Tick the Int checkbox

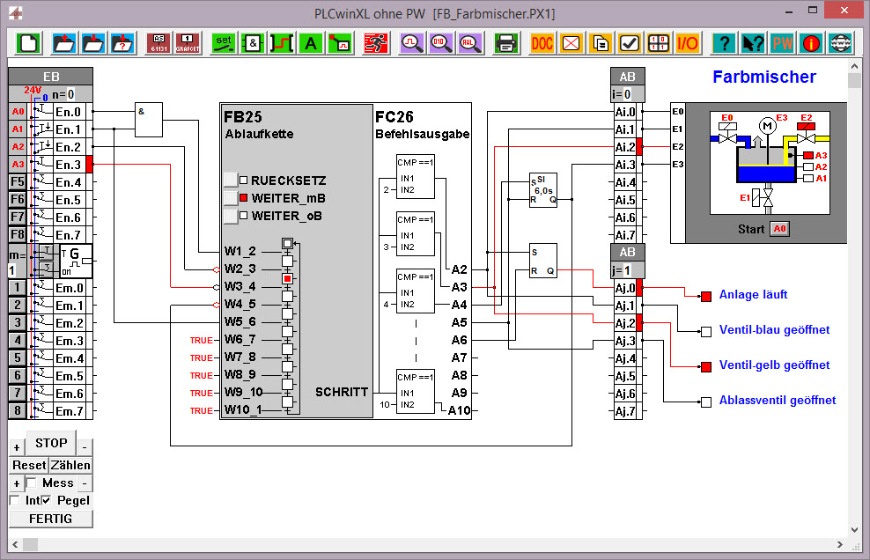pyautogui.click(x=15, y=500)
